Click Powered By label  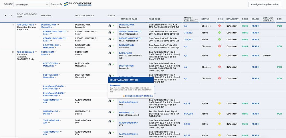click(x=56, y=4)
